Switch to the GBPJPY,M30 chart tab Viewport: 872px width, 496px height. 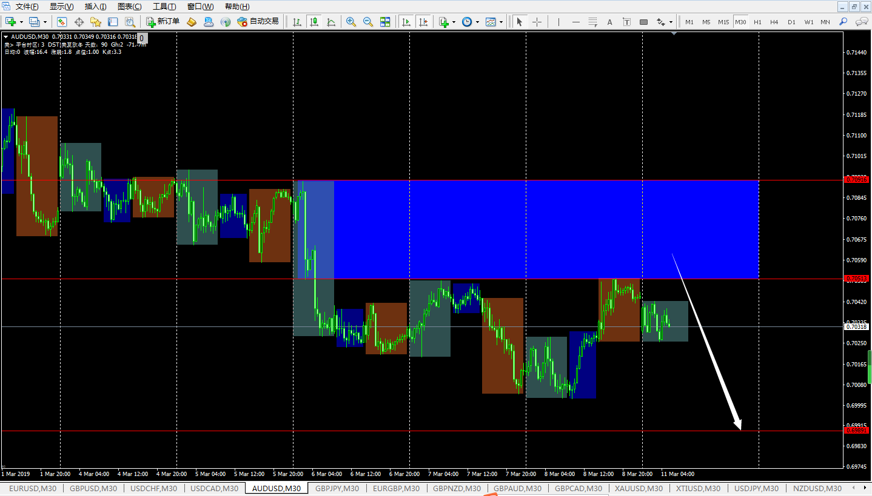point(337,488)
